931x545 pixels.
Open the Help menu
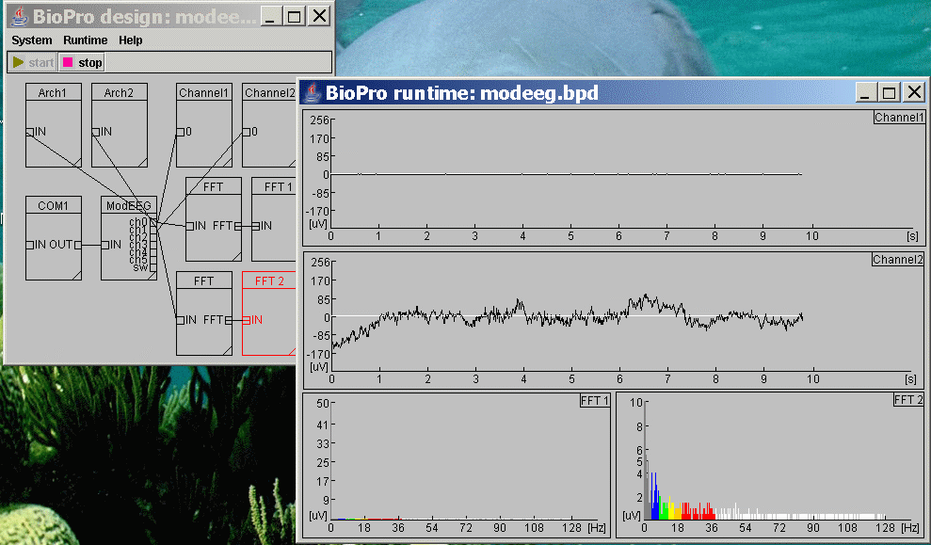(x=131, y=40)
